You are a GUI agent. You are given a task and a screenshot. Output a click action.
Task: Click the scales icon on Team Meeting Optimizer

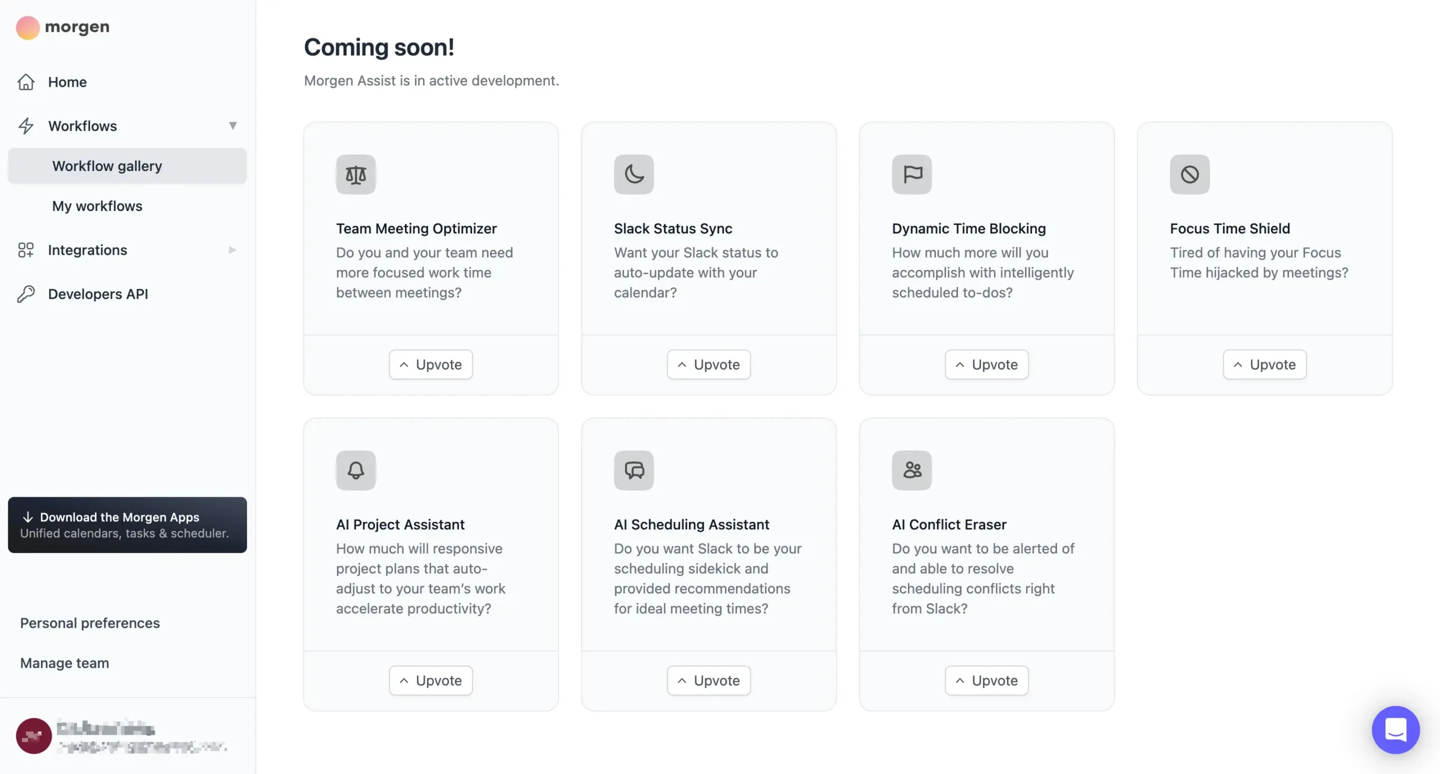[x=355, y=174]
